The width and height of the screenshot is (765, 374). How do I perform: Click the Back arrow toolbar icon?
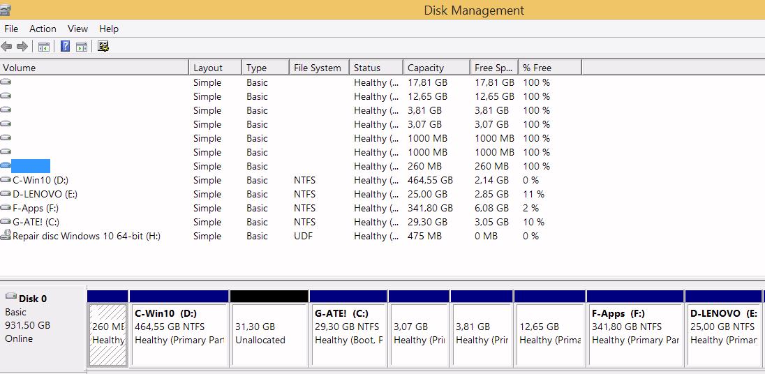[x=7, y=47]
